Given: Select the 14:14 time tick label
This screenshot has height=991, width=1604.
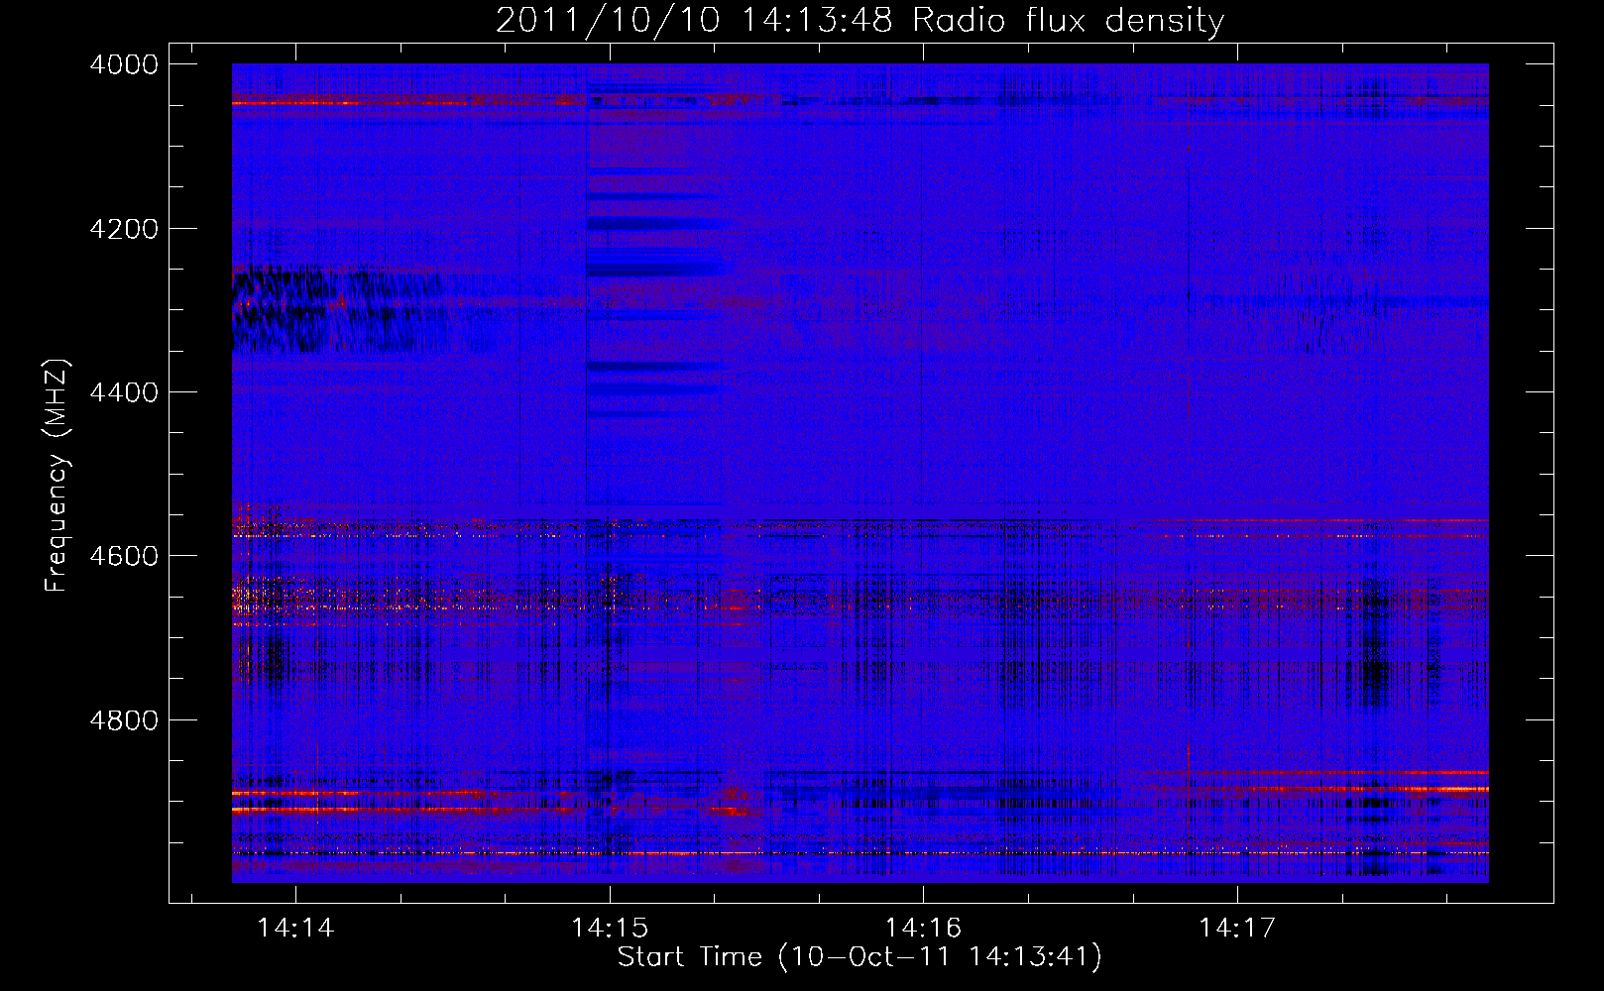Looking at the screenshot, I should click(x=295, y=928).
